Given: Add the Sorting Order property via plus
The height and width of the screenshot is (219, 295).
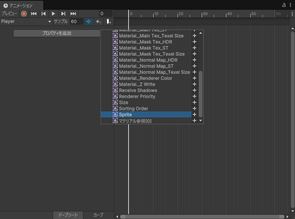Looking at the screenshot, I should pos(195,108).
